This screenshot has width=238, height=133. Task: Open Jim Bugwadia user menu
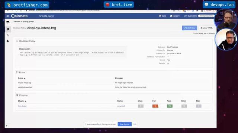click(190, 16)
